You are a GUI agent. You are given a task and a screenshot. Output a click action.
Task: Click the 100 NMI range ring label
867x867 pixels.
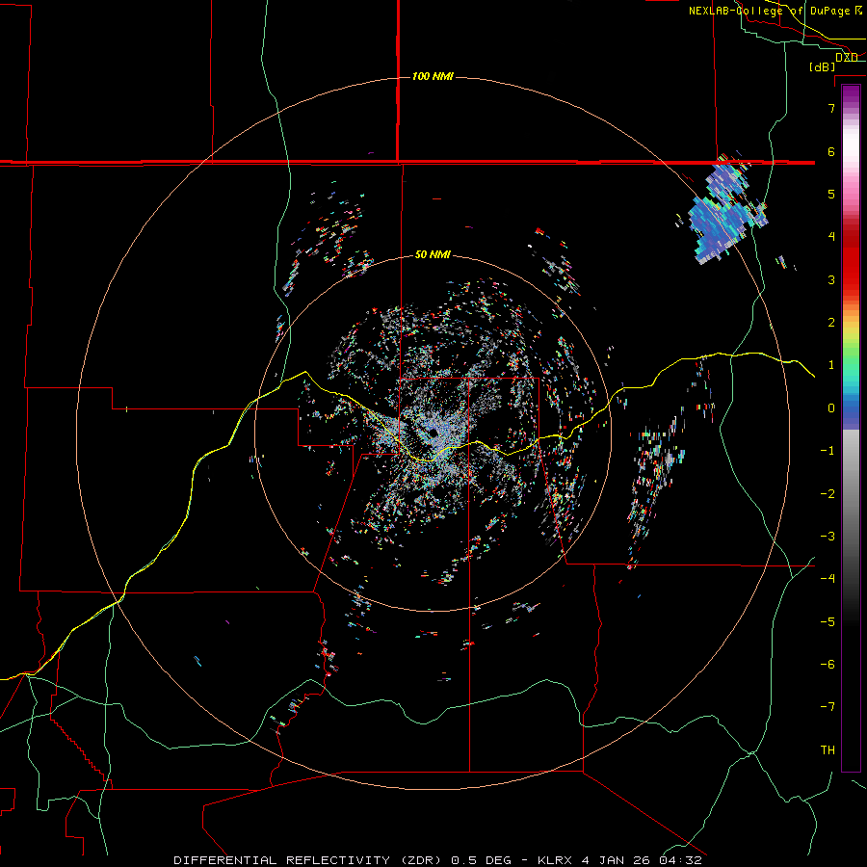(x=433, y=76)
